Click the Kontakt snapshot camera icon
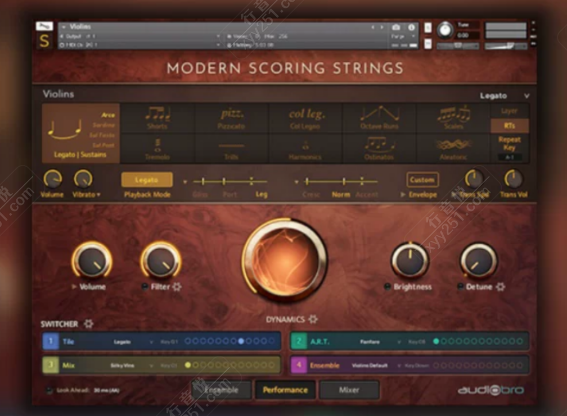The width and height of the screenshot is (567, 416). point(397,28)
